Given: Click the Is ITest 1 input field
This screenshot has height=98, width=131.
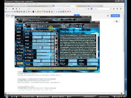Looking at the screenshot, I should (x=44, y=51).
